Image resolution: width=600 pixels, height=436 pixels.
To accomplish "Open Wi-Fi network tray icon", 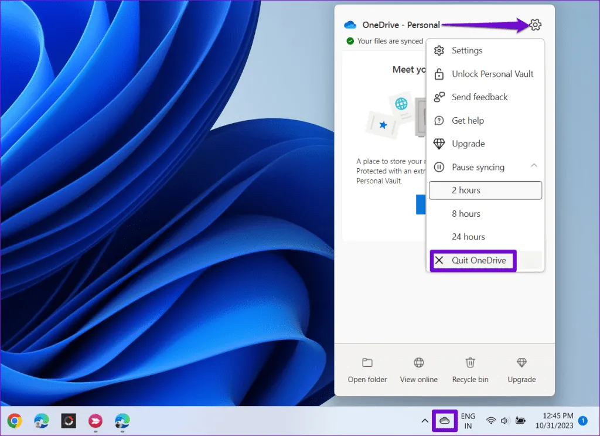I will 491,420.
